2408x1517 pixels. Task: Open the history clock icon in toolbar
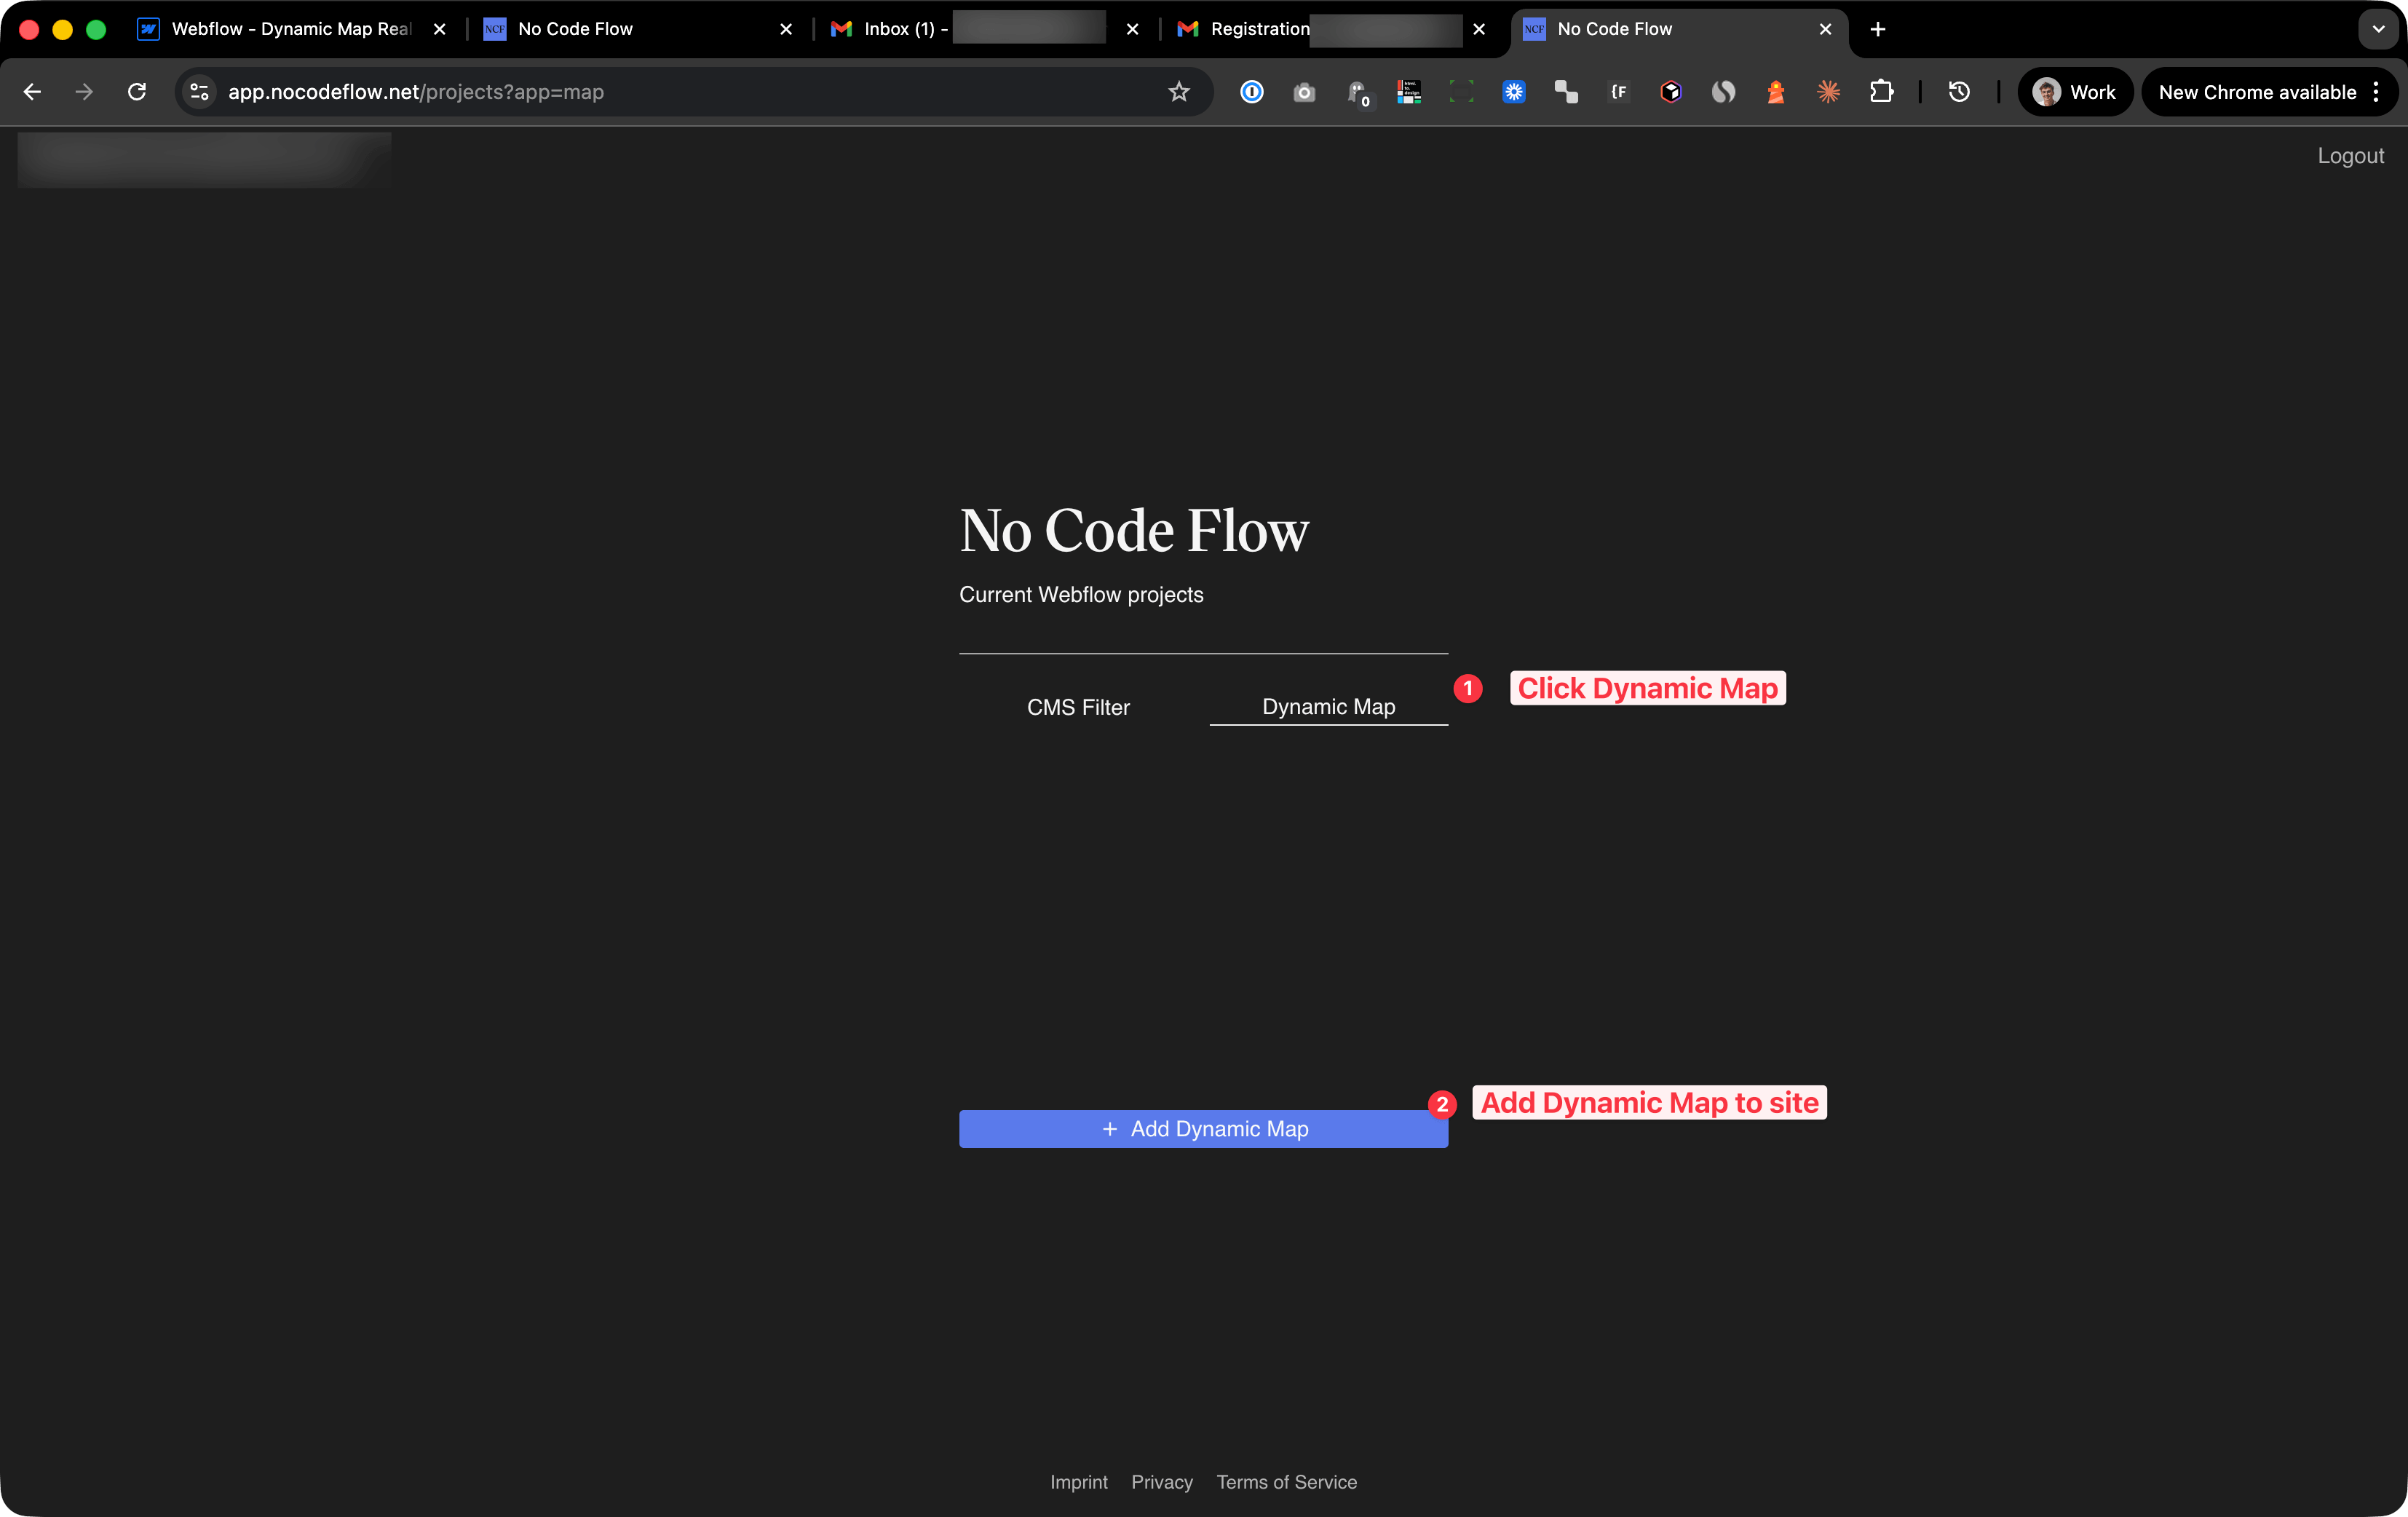click(1959, 92)
